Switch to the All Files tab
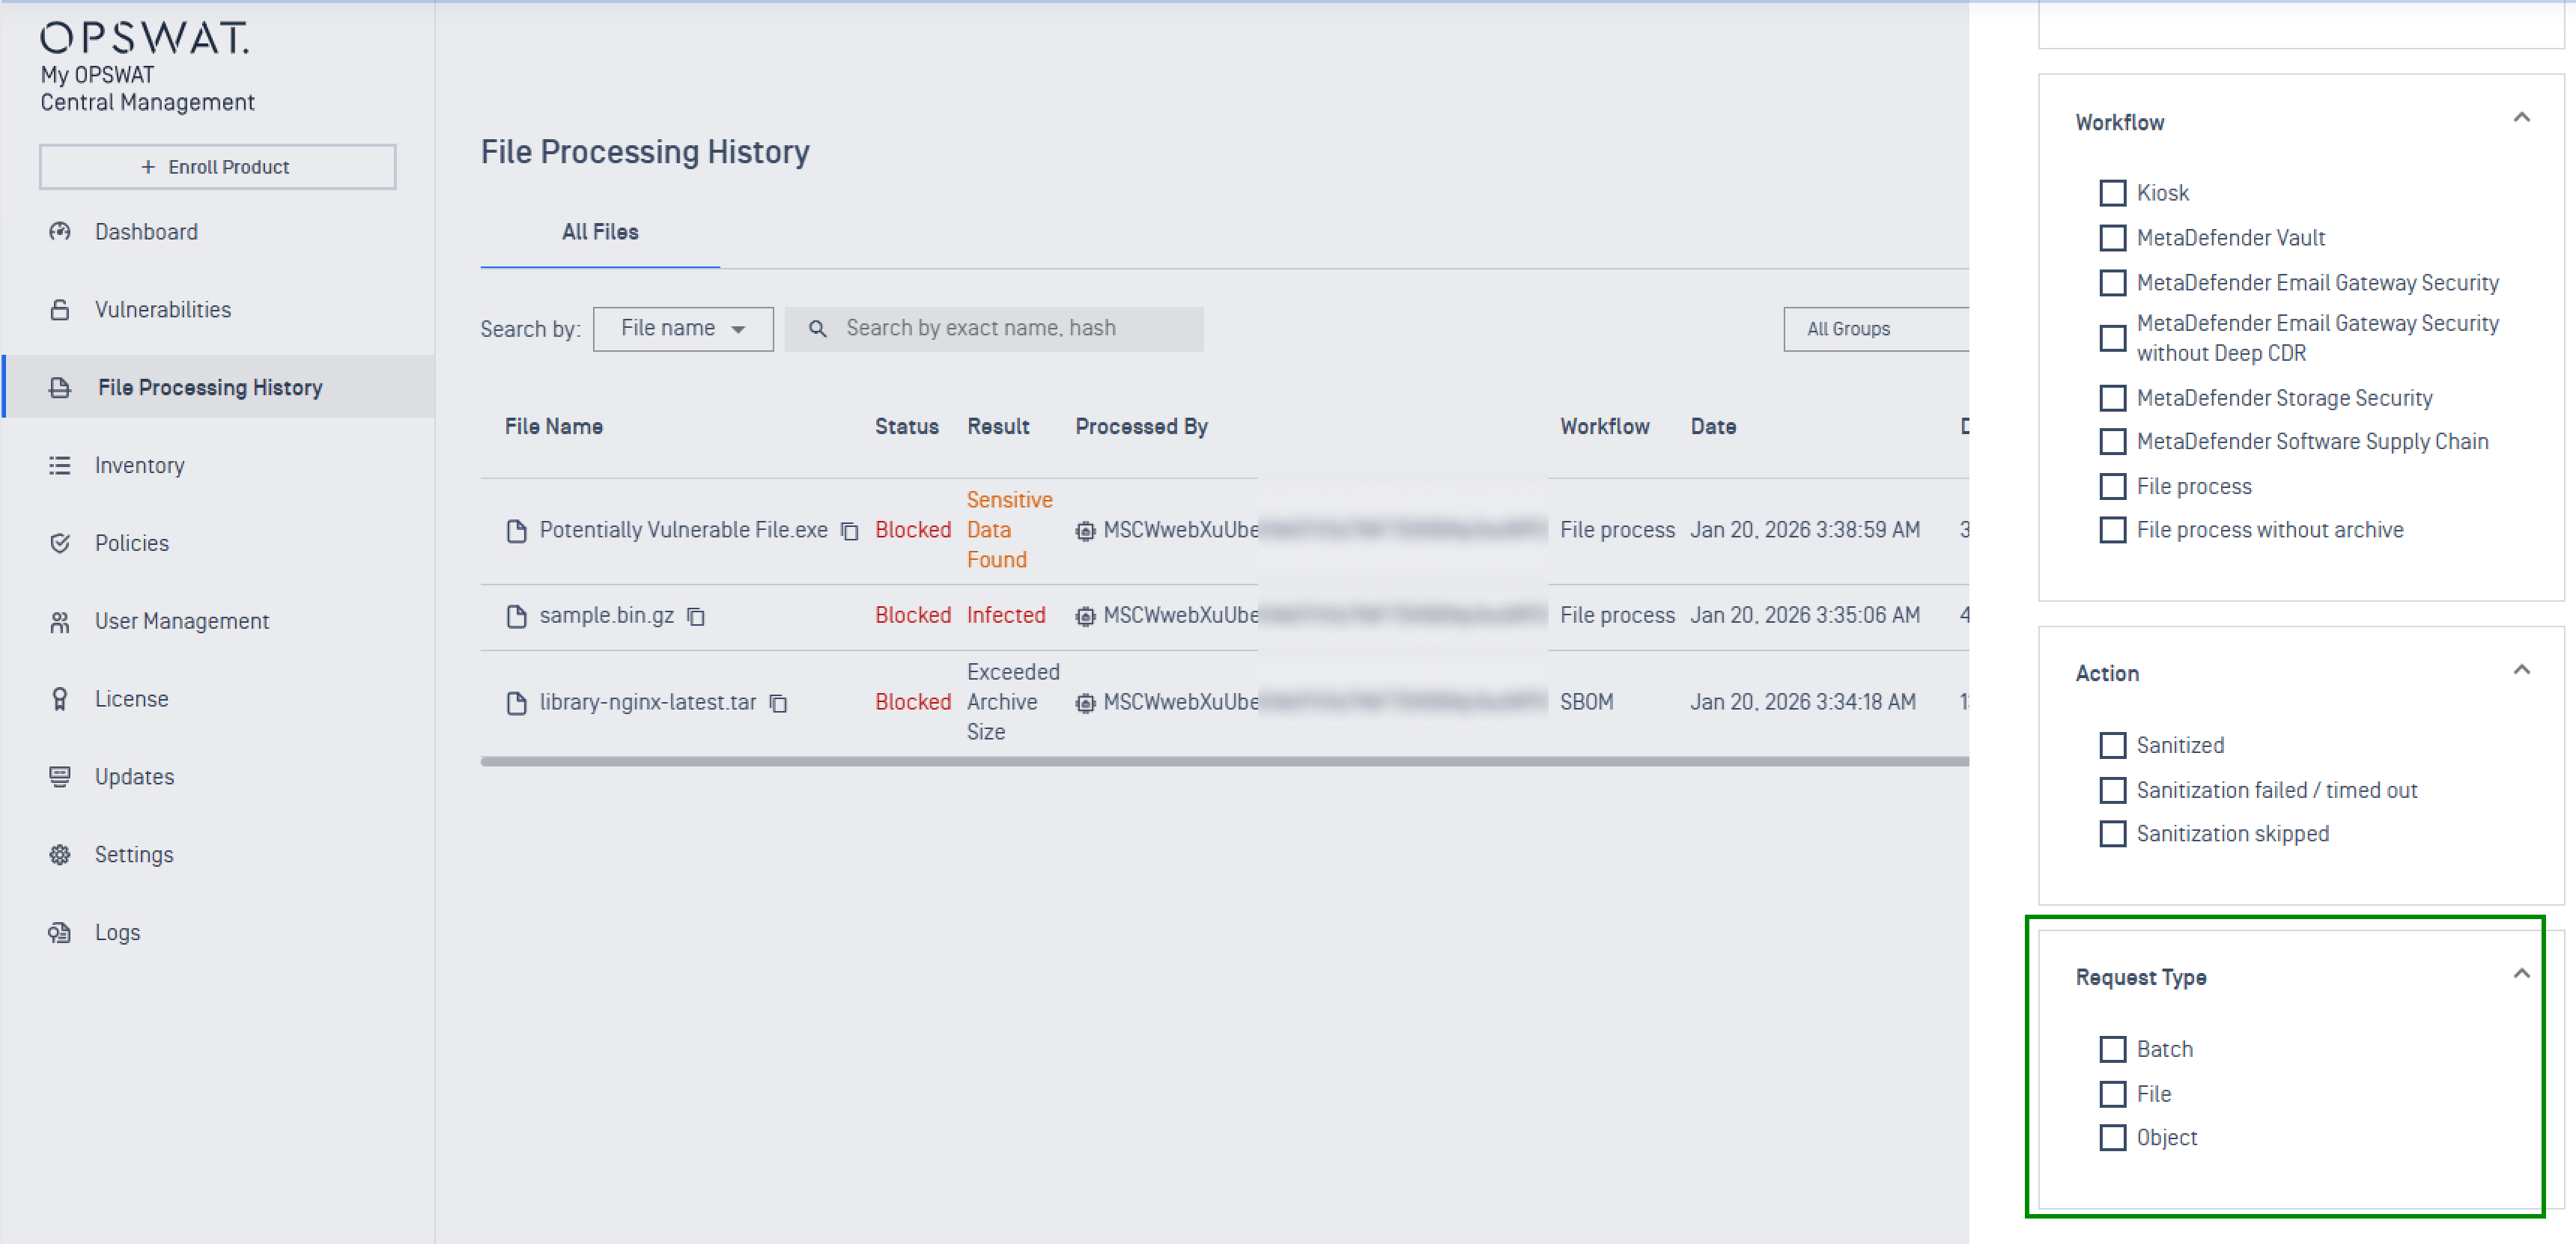Image resolution: width=2576 pixels, height=1244 pixels. pyautogui.click(x=600, y=232)
